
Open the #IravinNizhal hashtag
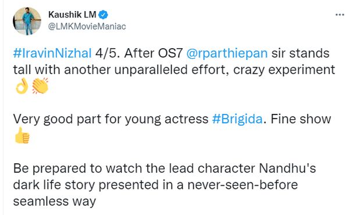point(52,53)
